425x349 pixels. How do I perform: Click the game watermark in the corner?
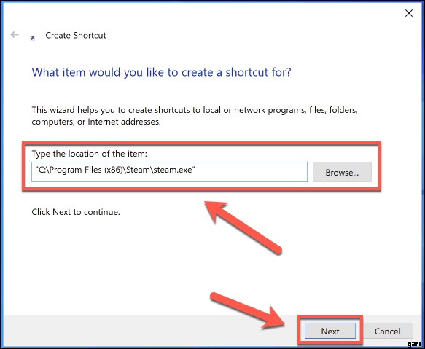coord(414,344)
